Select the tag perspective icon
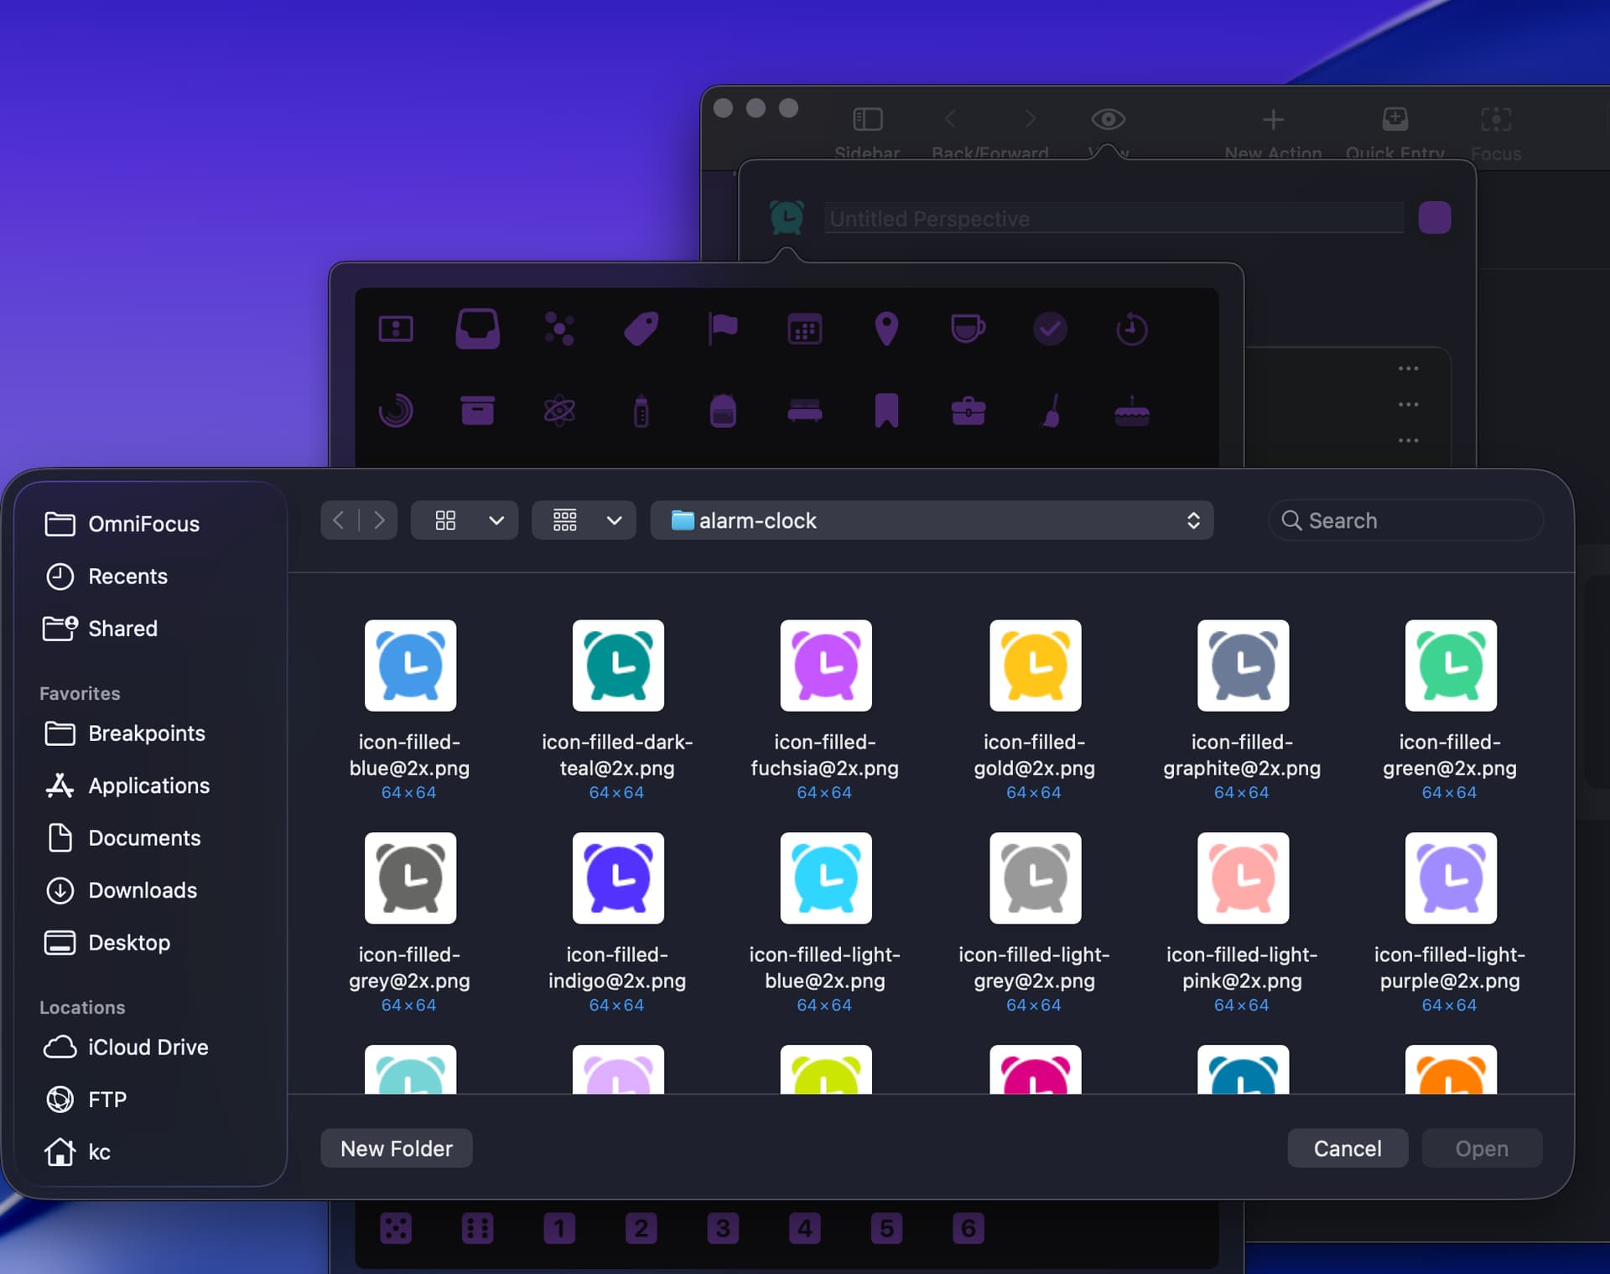This screenshot has width=1610, height=1274. pyautogui.click(x=641, y=329)
